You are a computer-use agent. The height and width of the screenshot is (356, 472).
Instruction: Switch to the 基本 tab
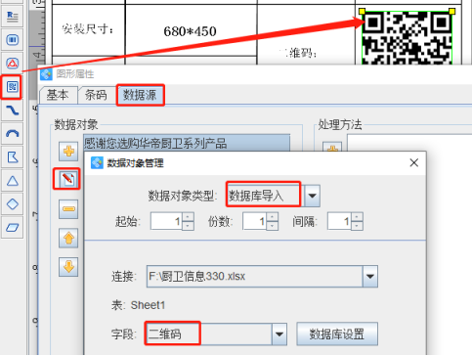[58, 95]
